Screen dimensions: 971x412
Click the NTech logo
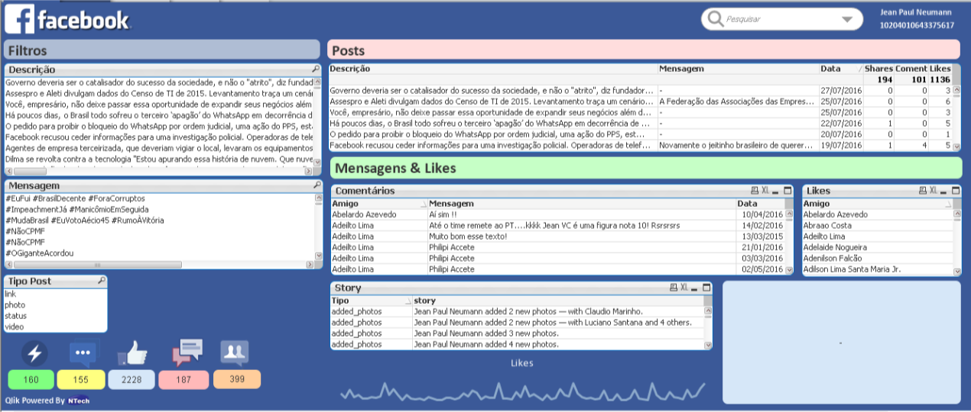[x=79, y=401]
